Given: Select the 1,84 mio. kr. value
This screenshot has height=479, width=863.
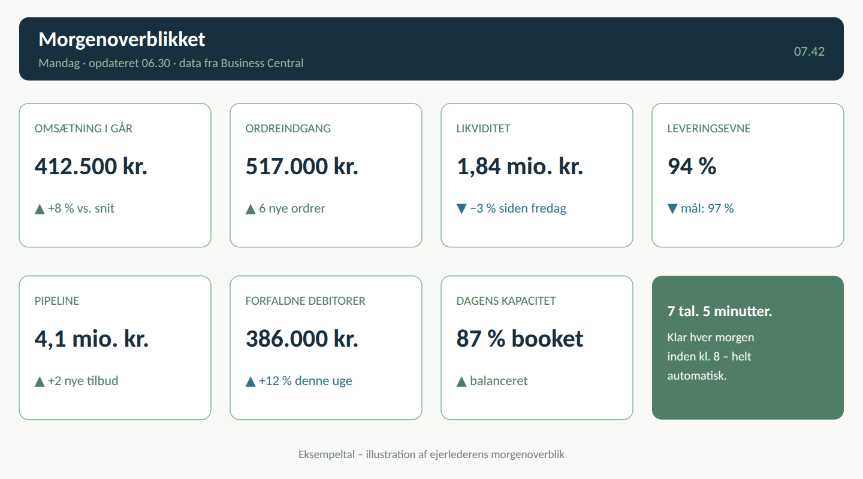Looking at the screenshot, I should pyautogui.click(x=520, y=166).
